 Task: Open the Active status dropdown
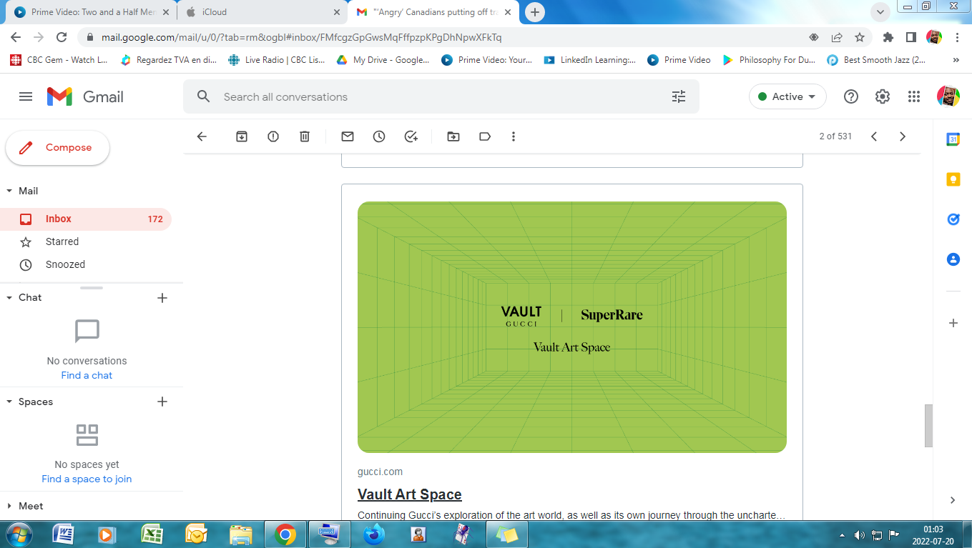click(787, 96)
